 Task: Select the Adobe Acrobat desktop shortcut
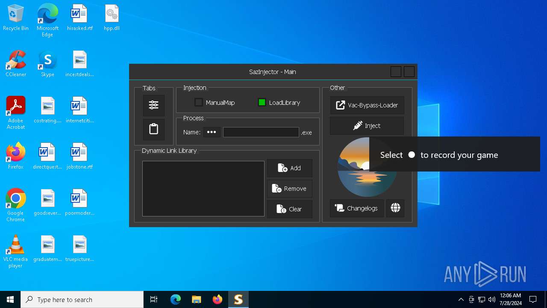click(16, 113)
